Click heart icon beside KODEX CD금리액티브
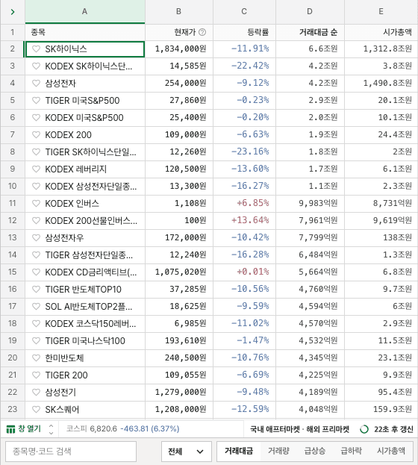Viewport: 418px width, 465px height. click(36, 272)
